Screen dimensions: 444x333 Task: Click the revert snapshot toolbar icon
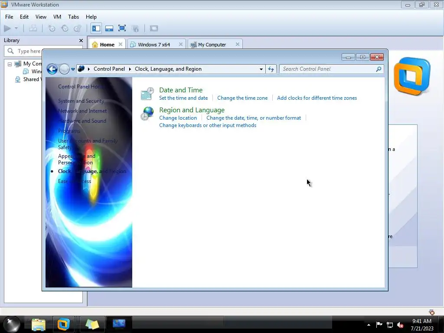tap(65, 28)
